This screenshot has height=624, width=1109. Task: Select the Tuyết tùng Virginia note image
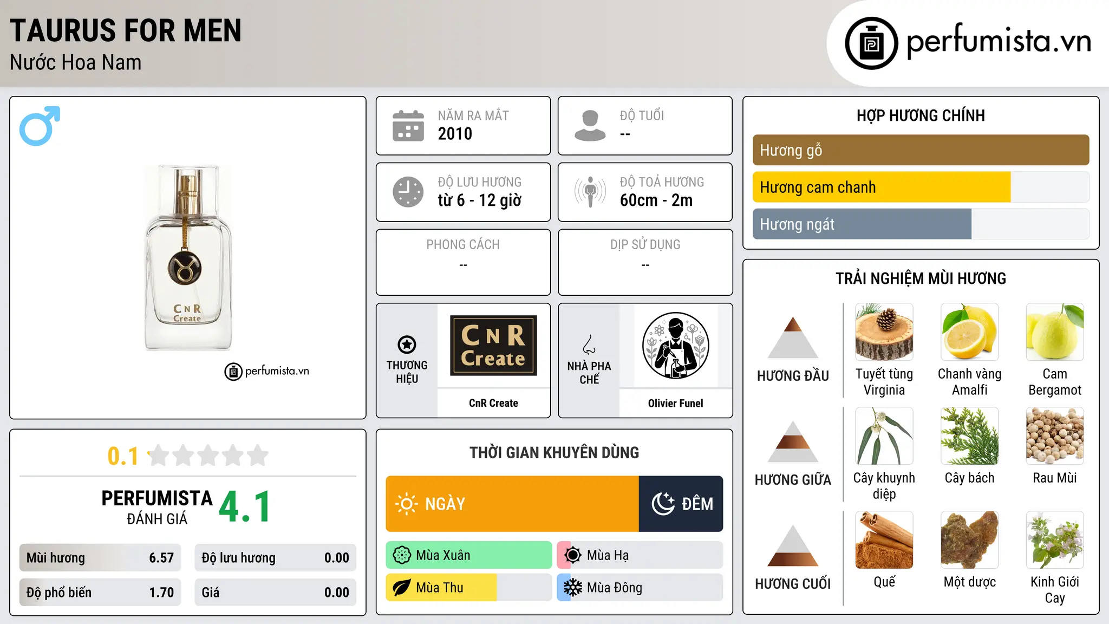pos(884,332)
